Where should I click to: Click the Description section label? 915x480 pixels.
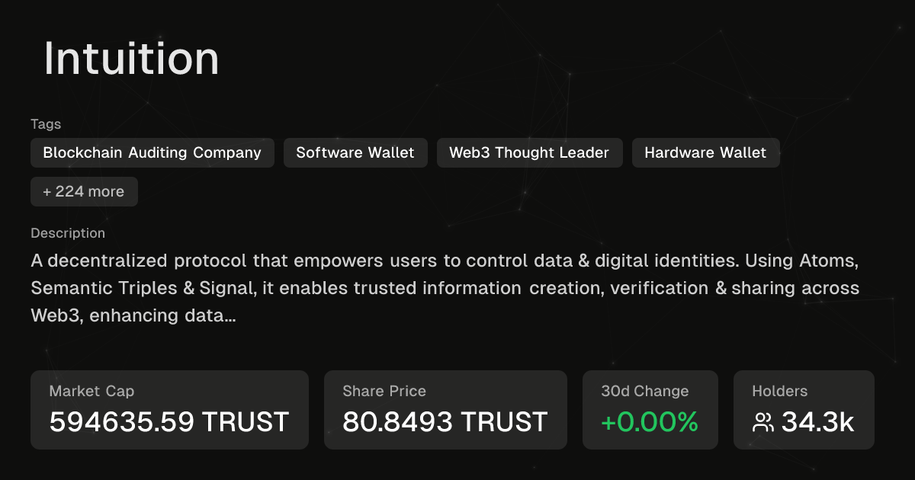click(68, 233)
